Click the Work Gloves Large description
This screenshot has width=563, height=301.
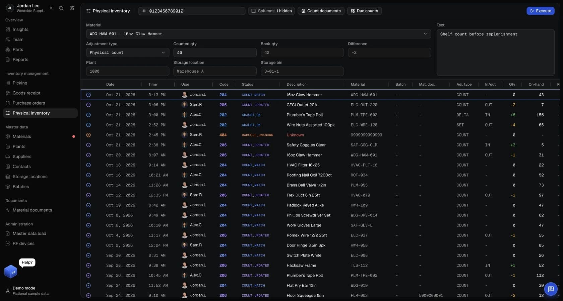(304, 225)
